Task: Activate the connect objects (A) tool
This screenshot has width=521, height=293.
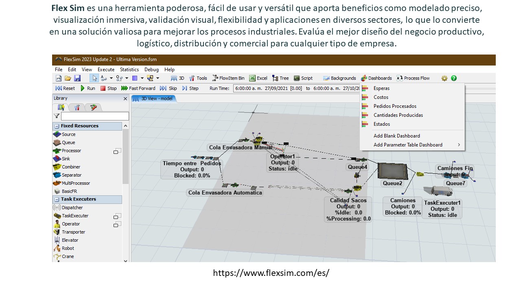Action: point(103,78)
